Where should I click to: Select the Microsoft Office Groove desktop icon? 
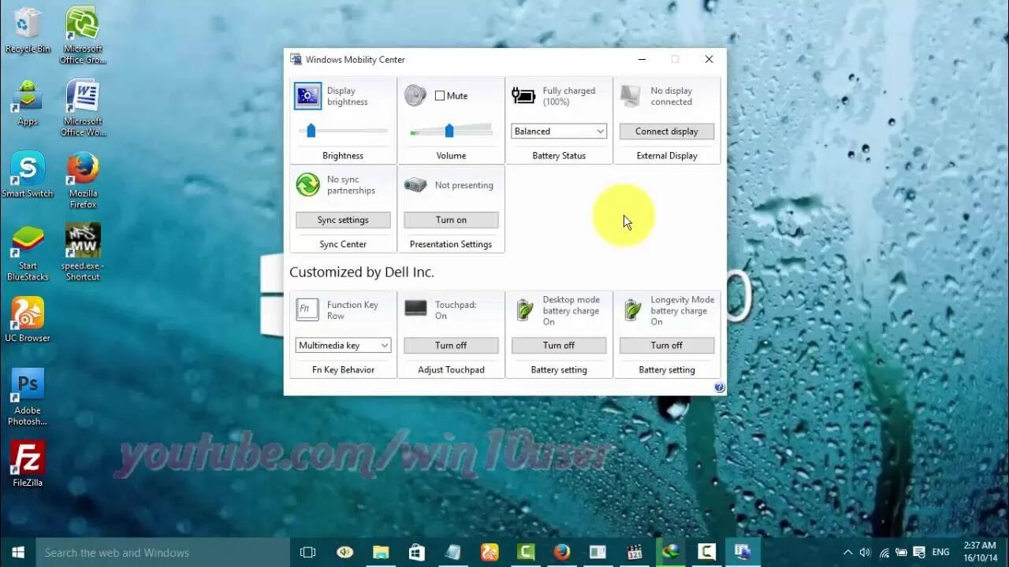[x=83, y=35]
